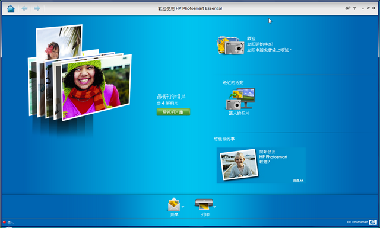Open the front photo of smiling girl in green hat

point(96,88)
